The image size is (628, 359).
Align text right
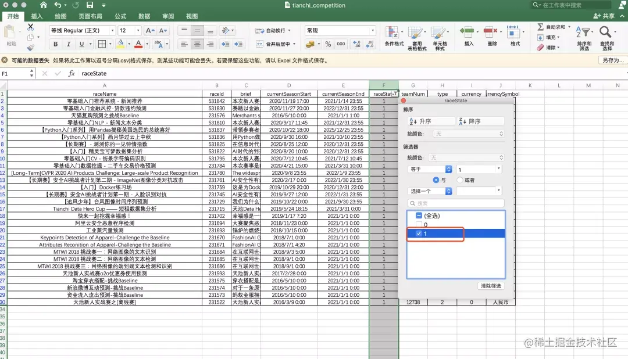click(x=210, y=44)
